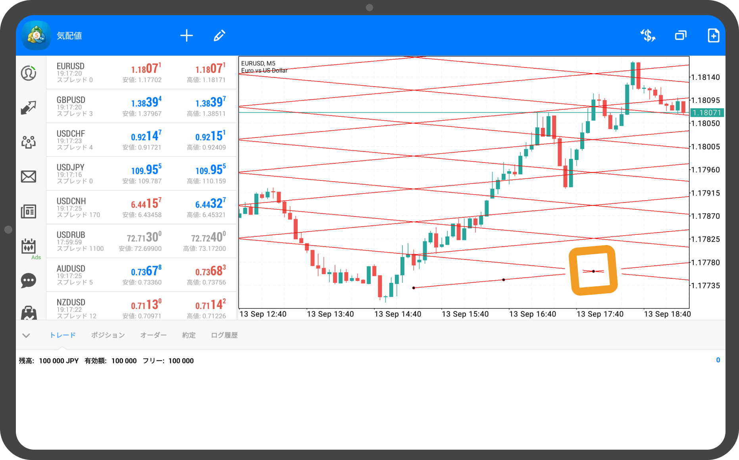Open new order via the dollar arrows icon
The width and height of the screenshot is (739, 460).
point(648,35)
